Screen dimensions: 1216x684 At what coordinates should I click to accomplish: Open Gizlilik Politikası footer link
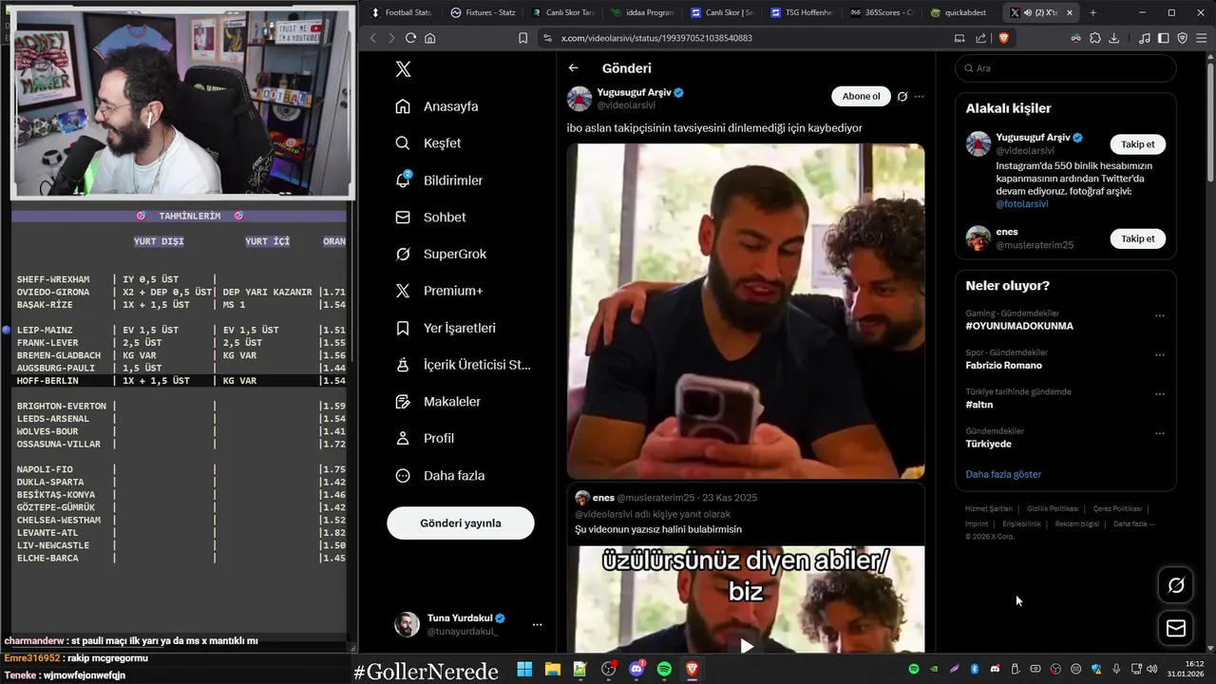pos(1053,509)
